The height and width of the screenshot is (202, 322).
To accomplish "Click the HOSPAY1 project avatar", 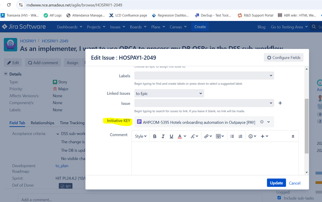I will tap(10, 44).
